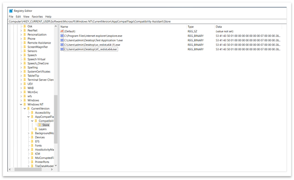
Task: Click binary icon for iexplore.exe entry
Action: tap(62, 36)
